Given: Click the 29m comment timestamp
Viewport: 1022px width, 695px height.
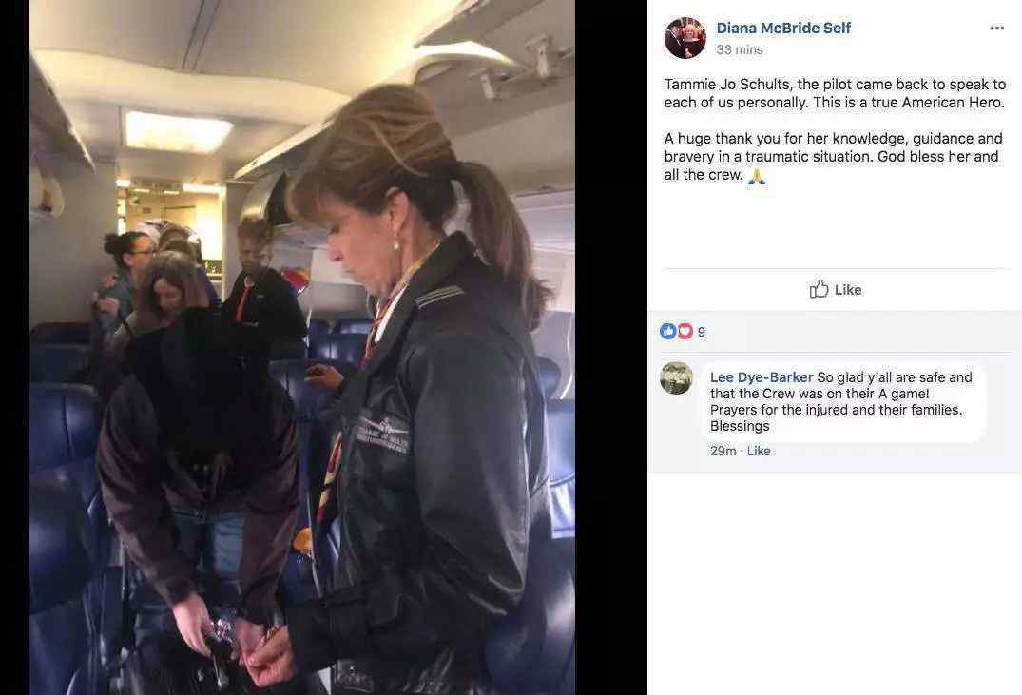Looking at the screenshot, I should [723, 451].
